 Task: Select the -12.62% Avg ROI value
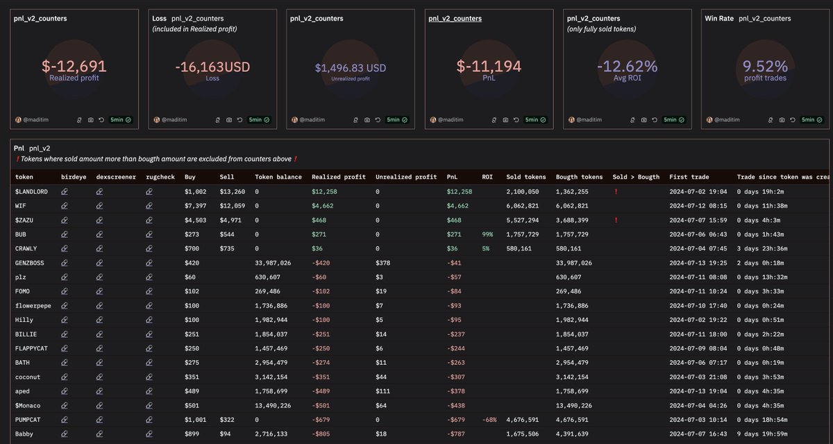point(628,67)
